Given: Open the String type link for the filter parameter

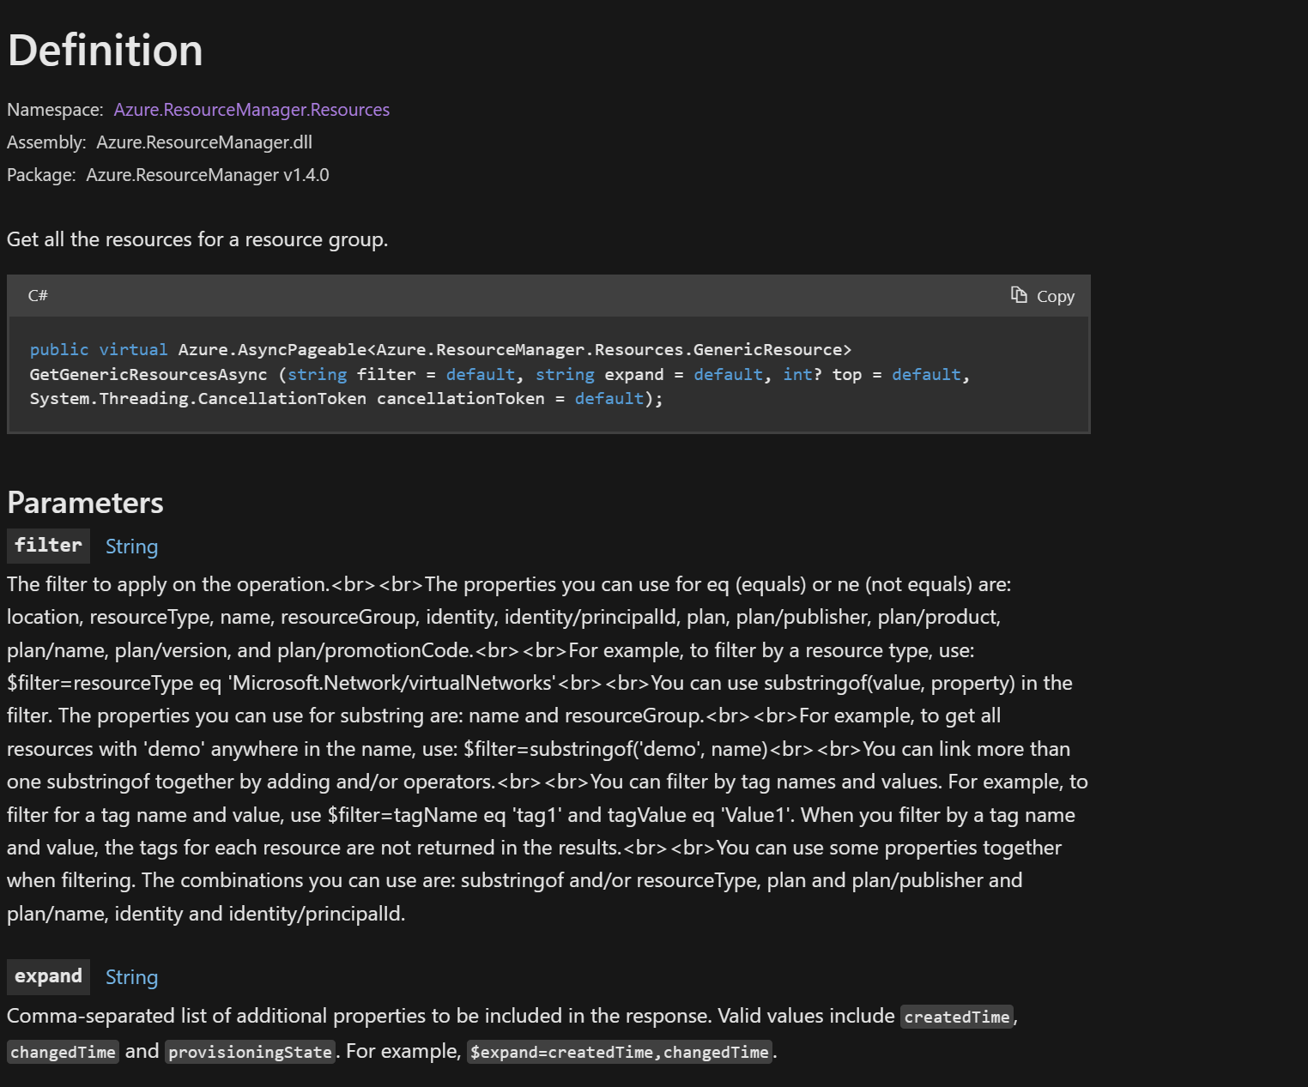Looking at the screenshot, I should coord(131,547).
